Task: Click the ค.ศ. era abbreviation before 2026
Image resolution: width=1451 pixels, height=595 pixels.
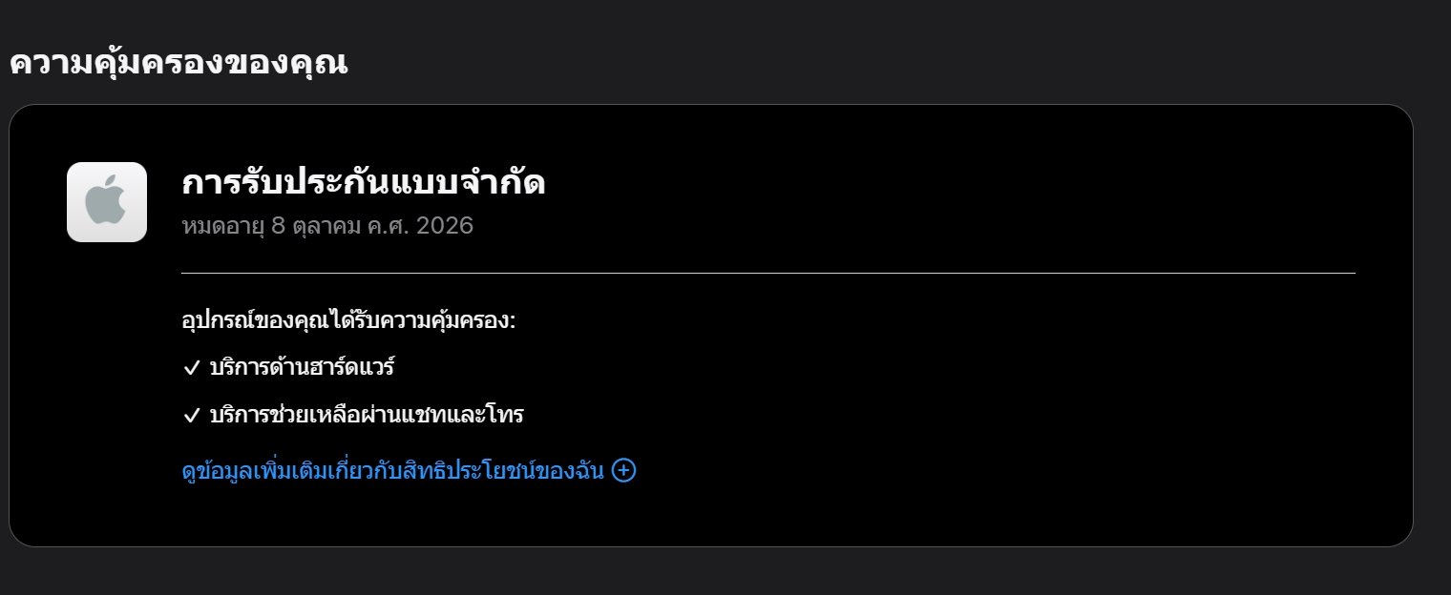Action: tap(387, 227)
